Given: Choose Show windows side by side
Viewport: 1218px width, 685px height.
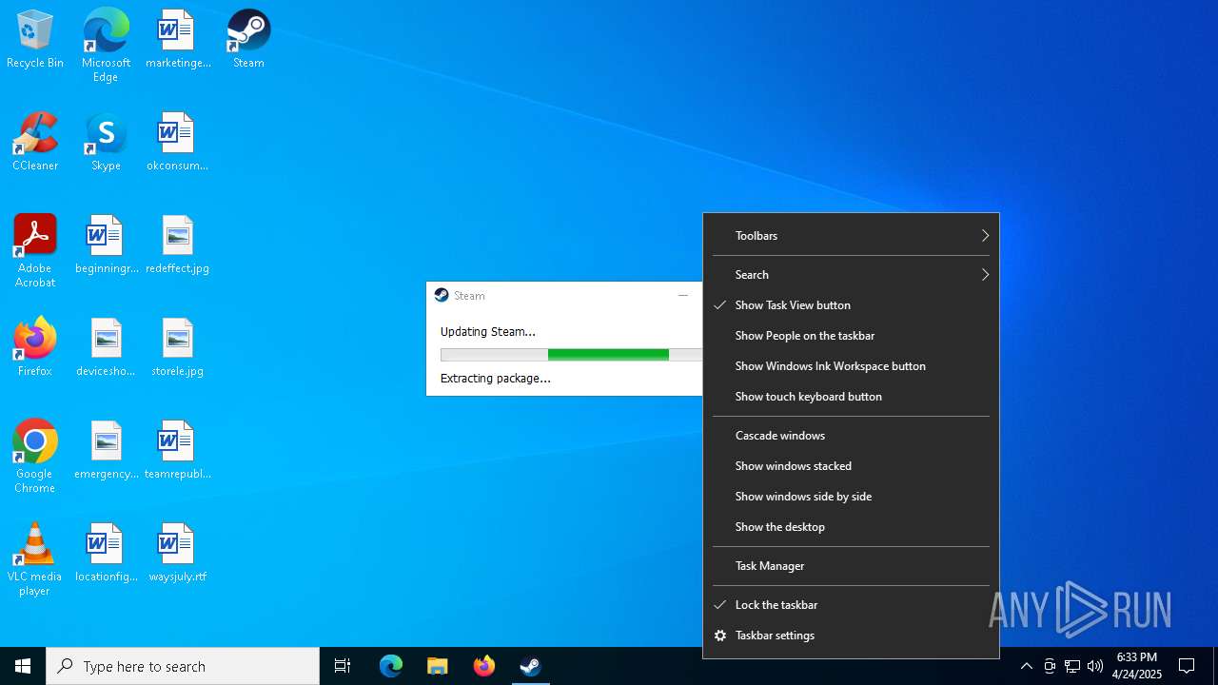Looking at the screenshot, I should pos(851,497).
